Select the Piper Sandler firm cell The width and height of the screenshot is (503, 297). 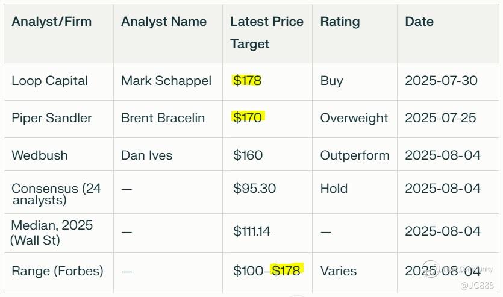tap(51, 118)
